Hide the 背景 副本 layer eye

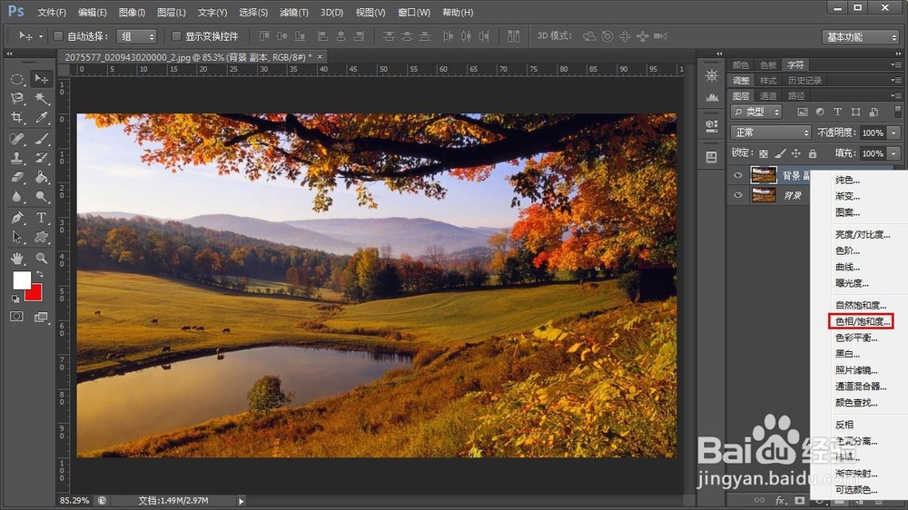(x=737, y=175)
